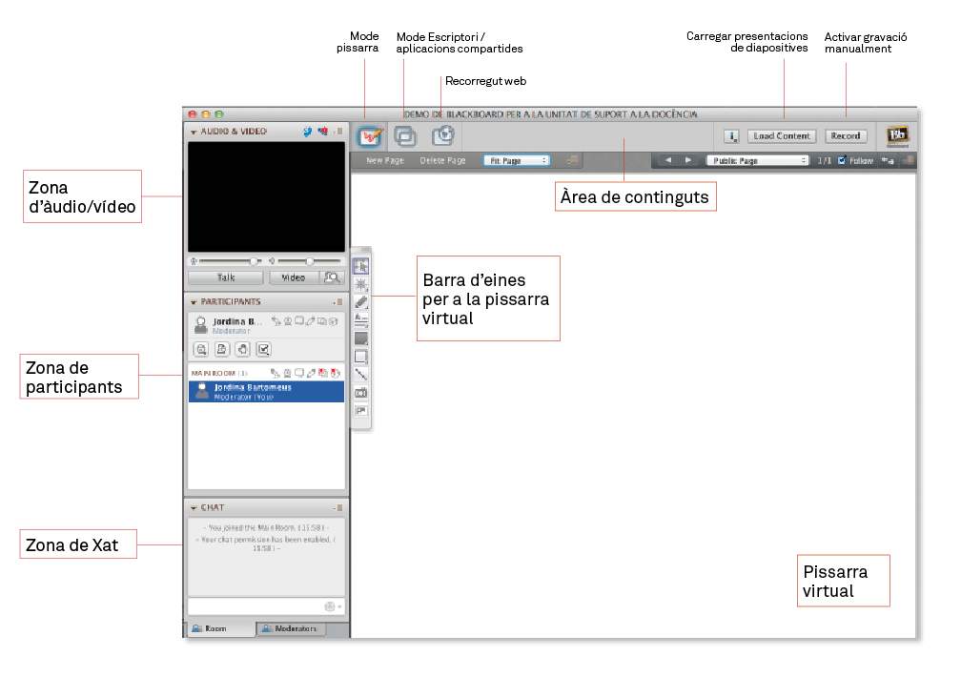Viewport: 961px width, 677px height.
Task: Toggle the Follow checkbox
Action: pos(841,161)
